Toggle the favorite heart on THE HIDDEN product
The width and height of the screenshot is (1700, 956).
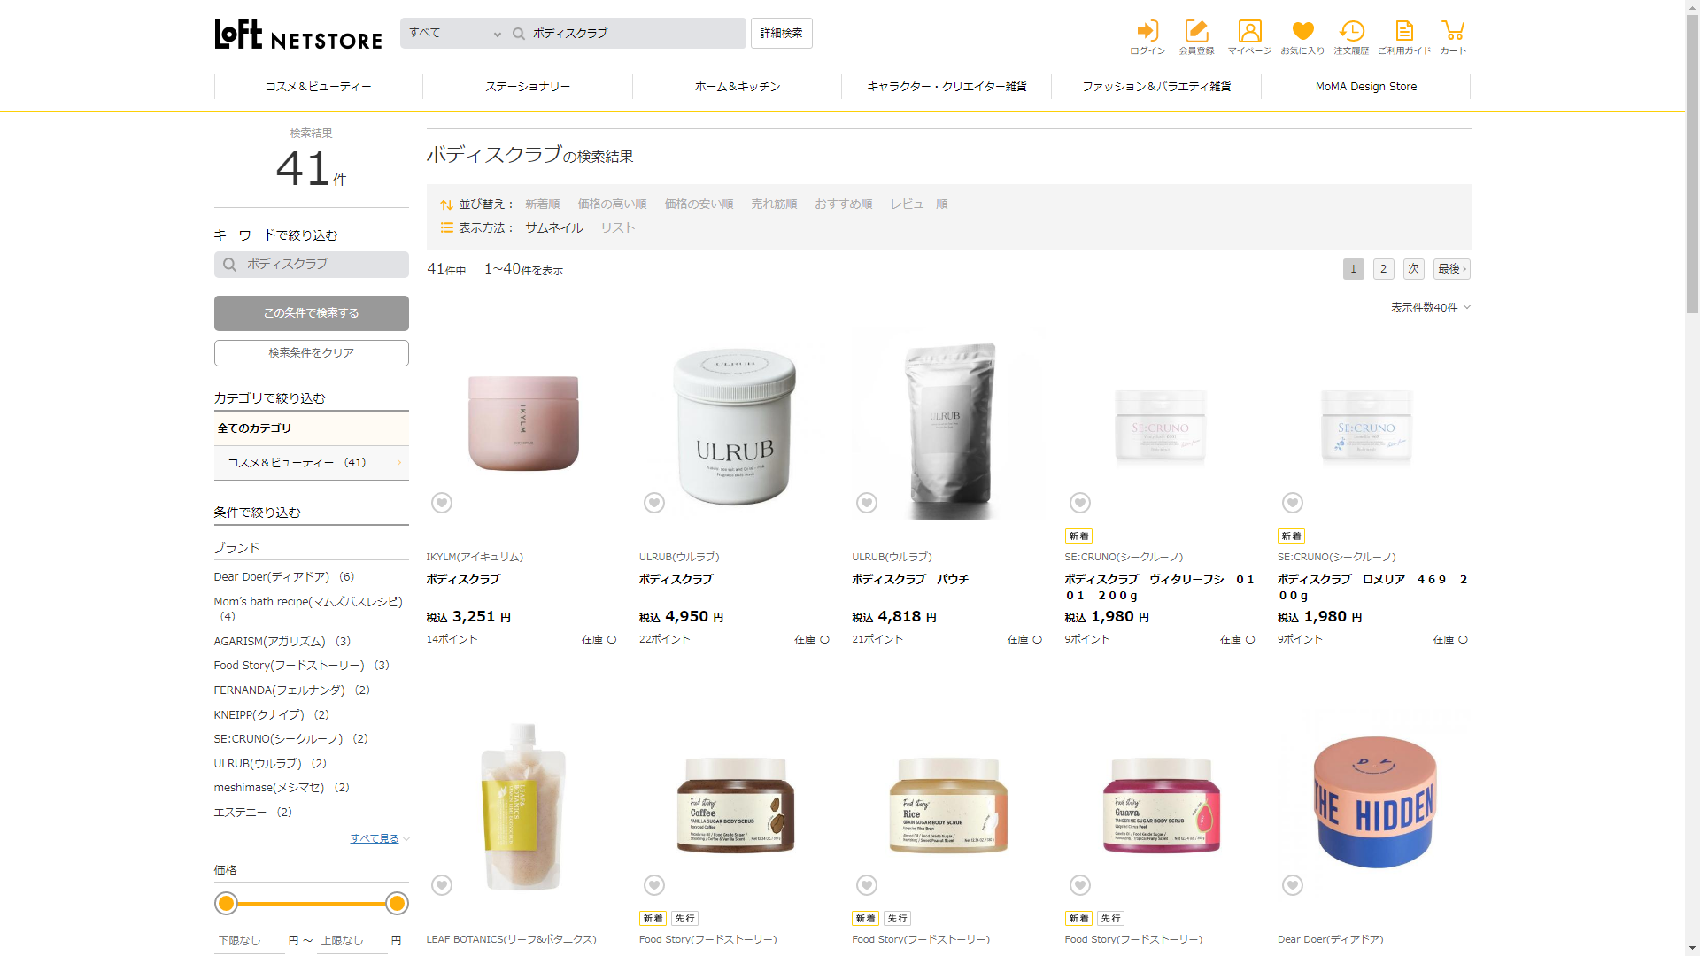click(1293, 885)
